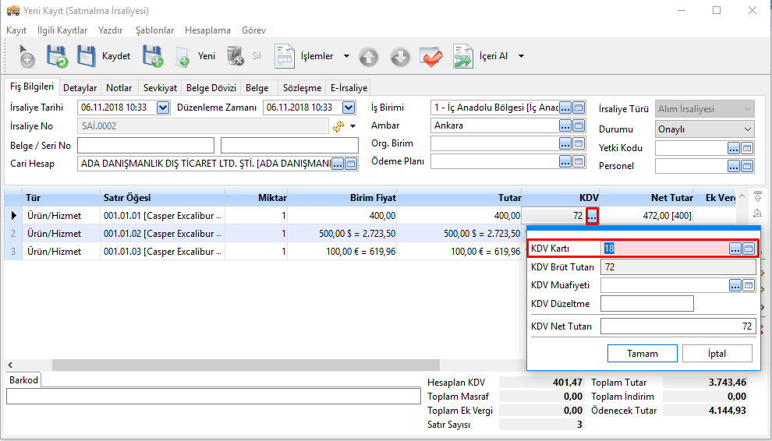Expand the Durumu combo box
The image size is (772, 441).
(x=748, y=129)
